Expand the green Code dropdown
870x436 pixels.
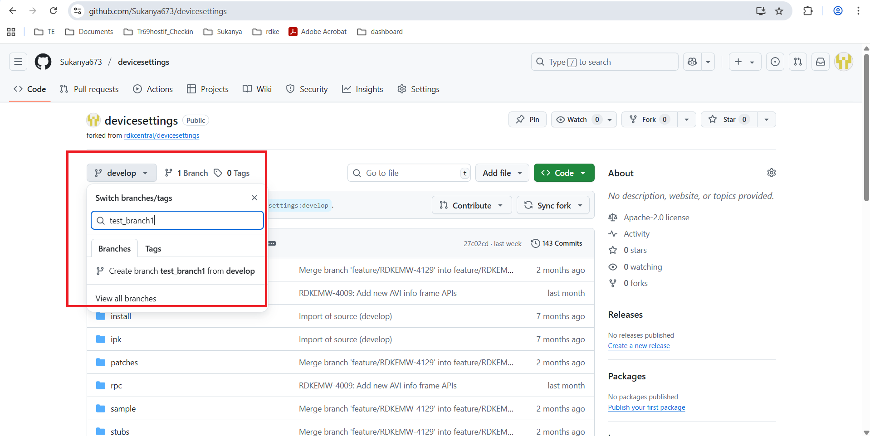564,173
